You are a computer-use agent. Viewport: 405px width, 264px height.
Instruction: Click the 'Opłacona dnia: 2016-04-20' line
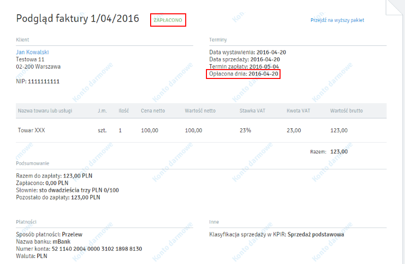pyautogui.click(x=243, y=74)
